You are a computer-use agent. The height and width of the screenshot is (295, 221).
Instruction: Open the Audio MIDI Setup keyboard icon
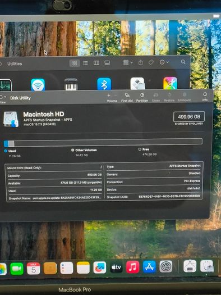coord(71,84)
